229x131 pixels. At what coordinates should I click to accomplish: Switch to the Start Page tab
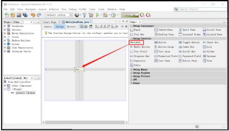(x=50, y=22)
